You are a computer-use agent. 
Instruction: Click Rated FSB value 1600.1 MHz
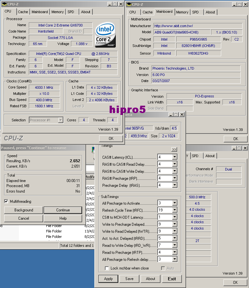(44, 106)
